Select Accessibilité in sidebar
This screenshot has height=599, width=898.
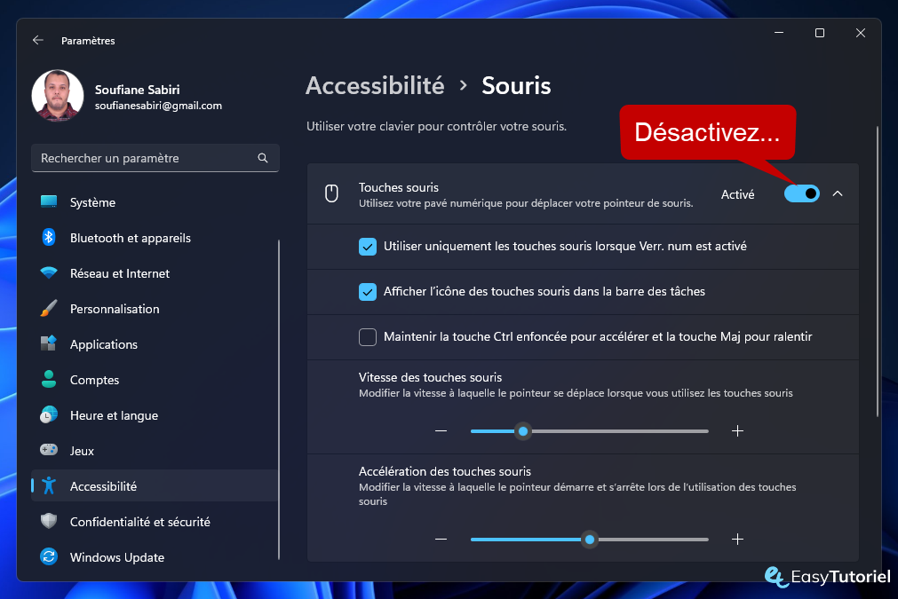[x=155, y=485]
